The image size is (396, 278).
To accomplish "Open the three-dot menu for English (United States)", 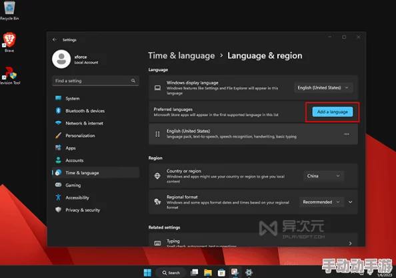I will [347, 134].
